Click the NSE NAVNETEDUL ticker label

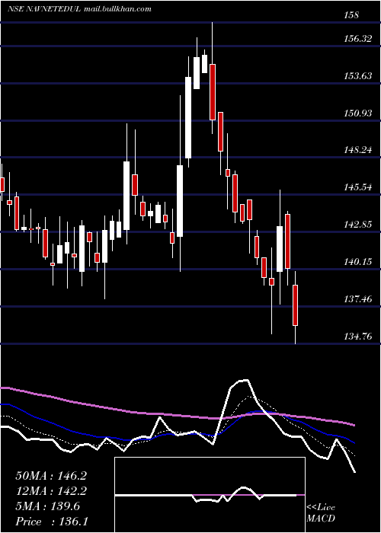point(44,9)
